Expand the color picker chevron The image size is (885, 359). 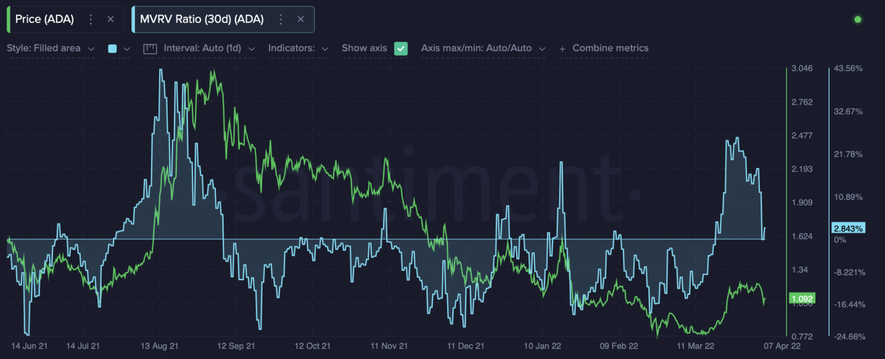(127, 49)
